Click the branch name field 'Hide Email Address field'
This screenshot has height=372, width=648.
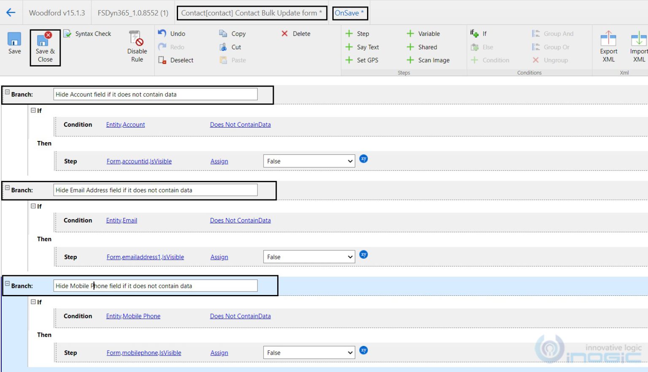(155, 190)
